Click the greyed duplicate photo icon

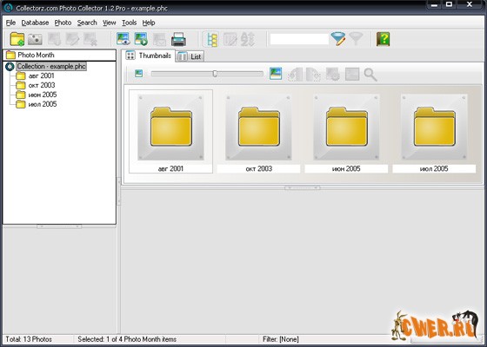pyautogui.click(x=54, y=39)
